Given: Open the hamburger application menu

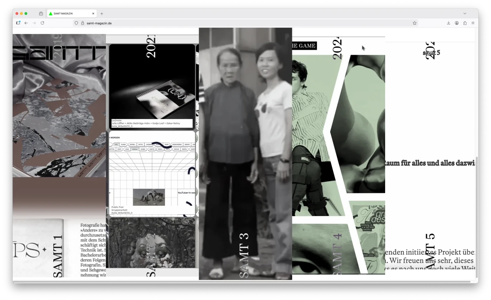Looking at the screenshot, I should pos(473,23).
